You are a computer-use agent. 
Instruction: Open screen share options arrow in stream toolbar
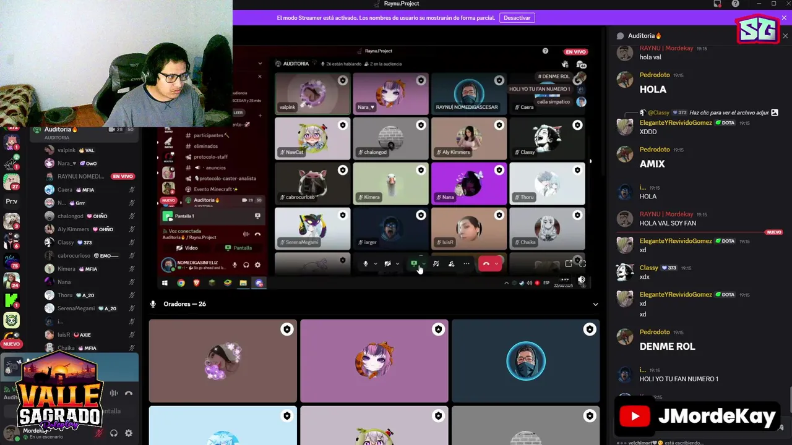[423, 264]
